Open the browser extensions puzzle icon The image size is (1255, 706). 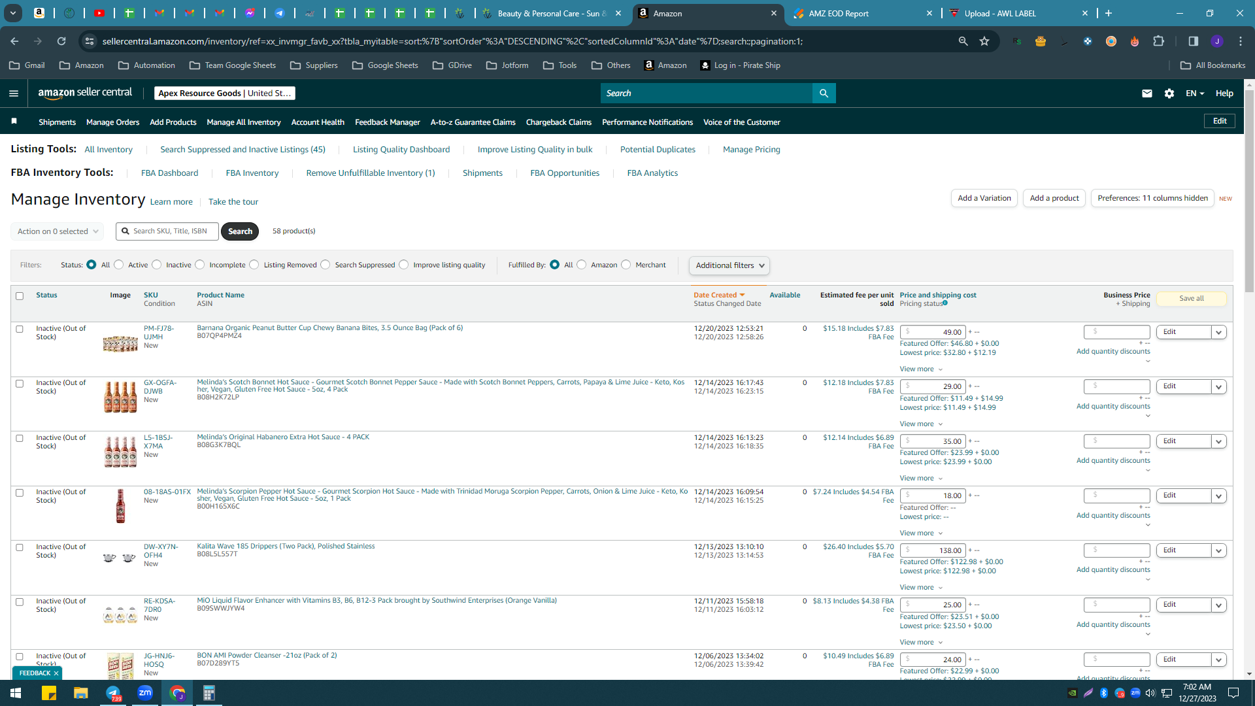coord(1158,41)
